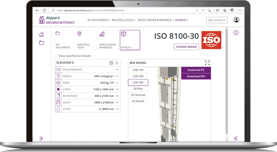
Task: Open the My Contract dropdown
Action: pos(217,20)
